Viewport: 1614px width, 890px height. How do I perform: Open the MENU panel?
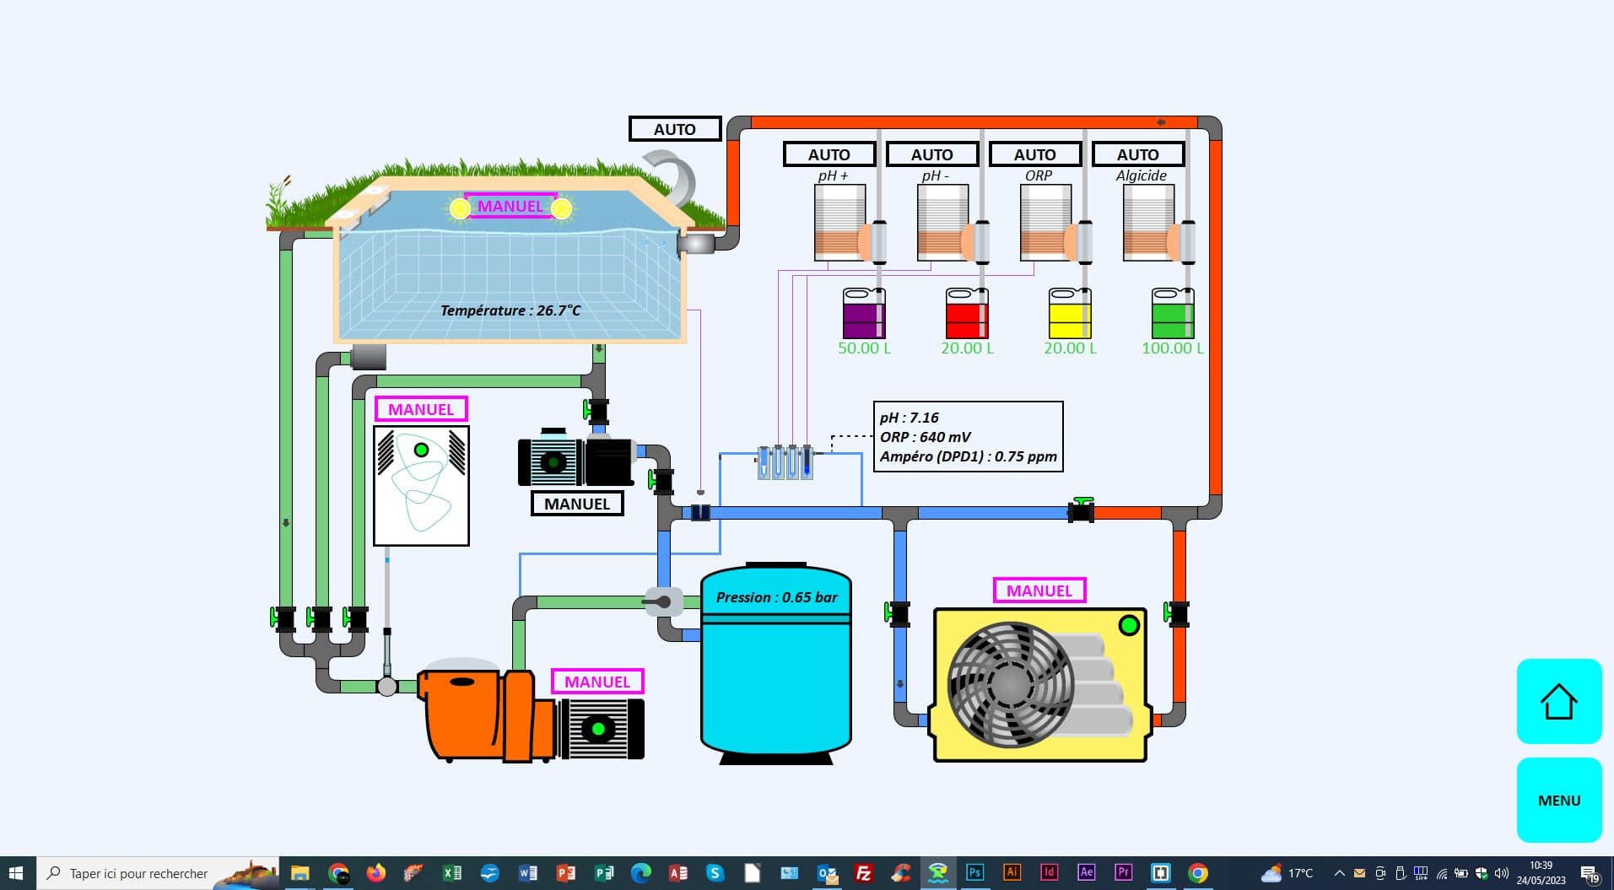click(x=1557, y=800)
